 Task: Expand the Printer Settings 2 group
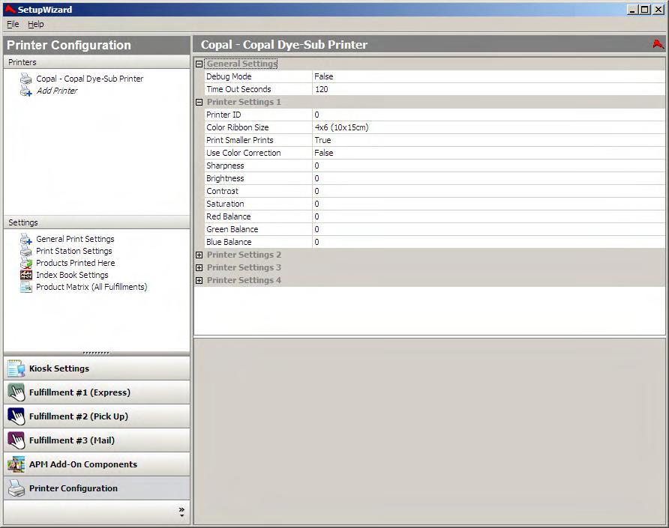[x=199, y=255]
